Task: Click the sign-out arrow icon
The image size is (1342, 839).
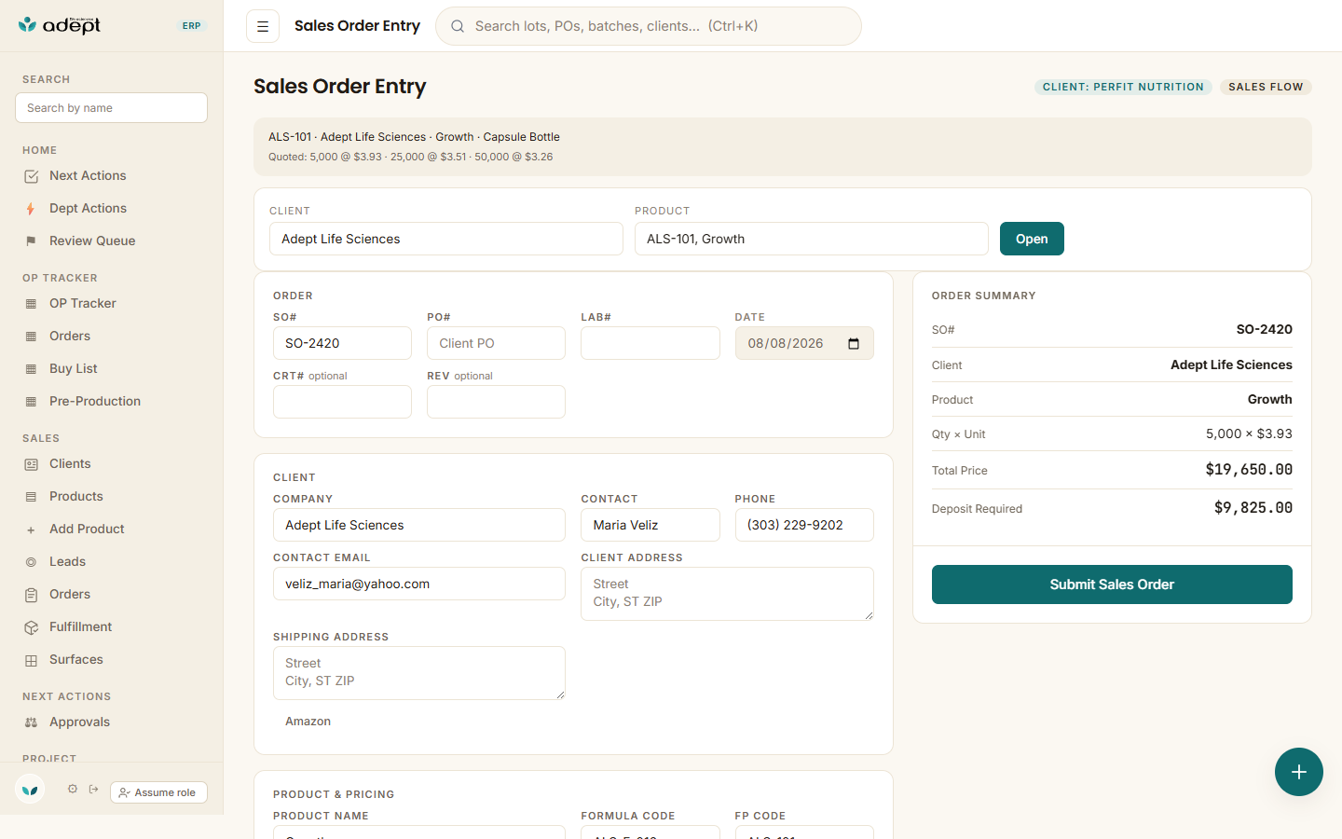Action: coord(94,789)
